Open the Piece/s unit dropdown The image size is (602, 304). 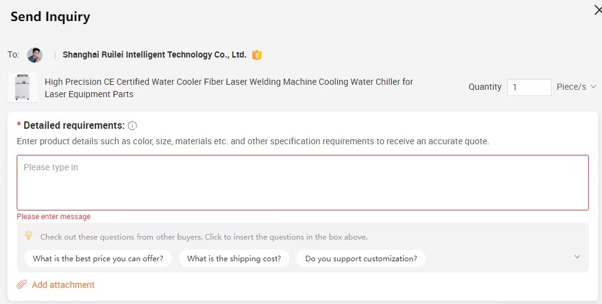pyautogui.click(x=577, y=87)
